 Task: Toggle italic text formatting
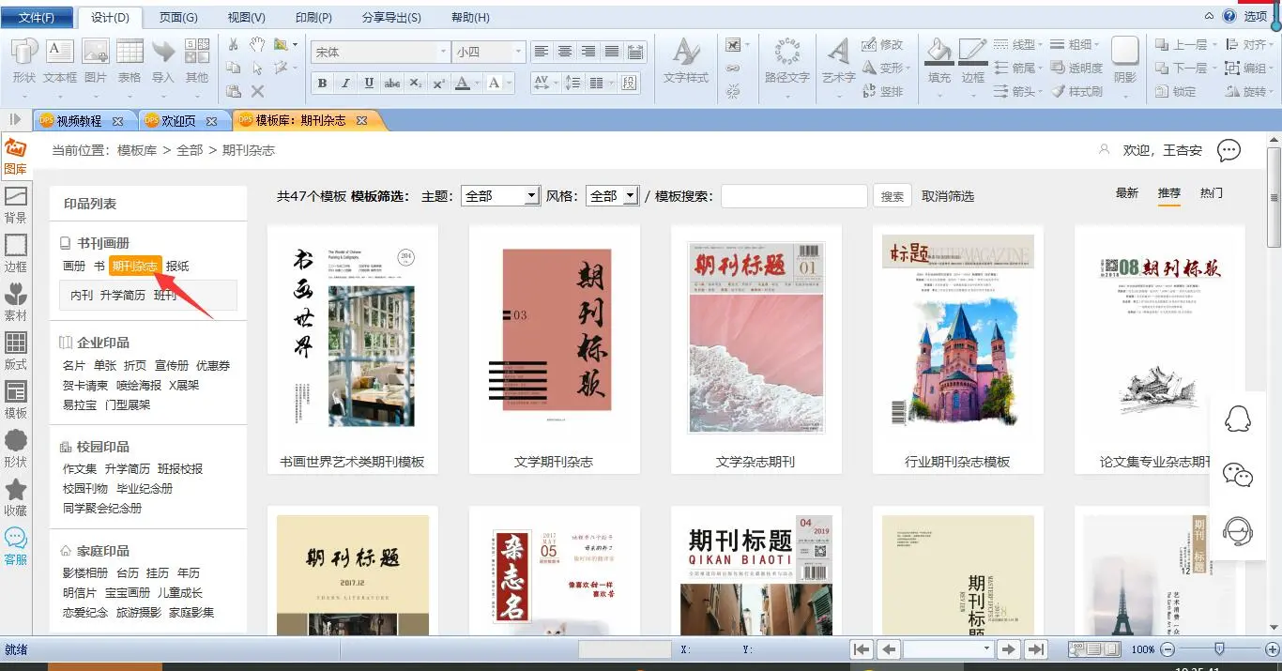point(345,84)
